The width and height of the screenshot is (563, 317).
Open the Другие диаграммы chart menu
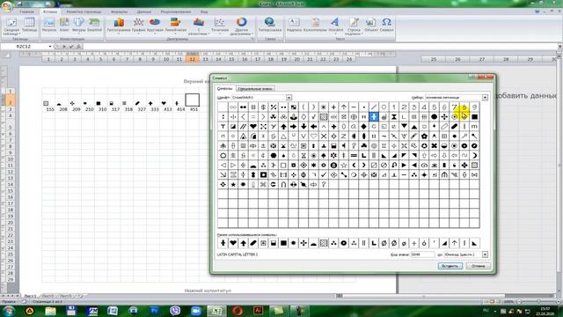pyautogui.click(x=242, y=26)
